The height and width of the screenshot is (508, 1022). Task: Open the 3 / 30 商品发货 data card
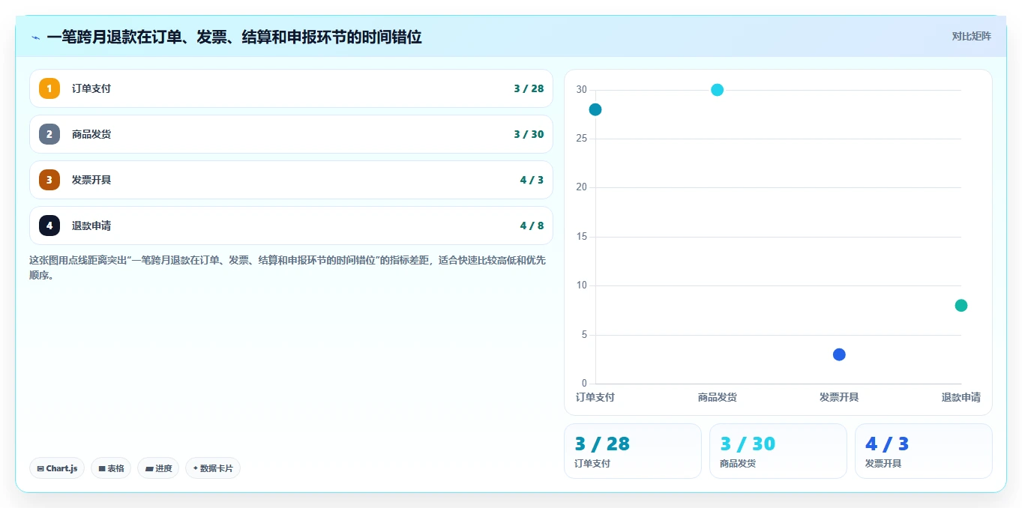(x=778, y=451)
